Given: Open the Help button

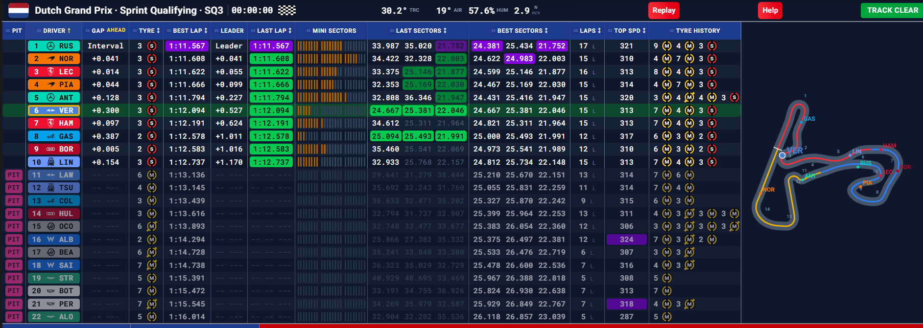Looking at the screenshot, I should pos(770,10).
